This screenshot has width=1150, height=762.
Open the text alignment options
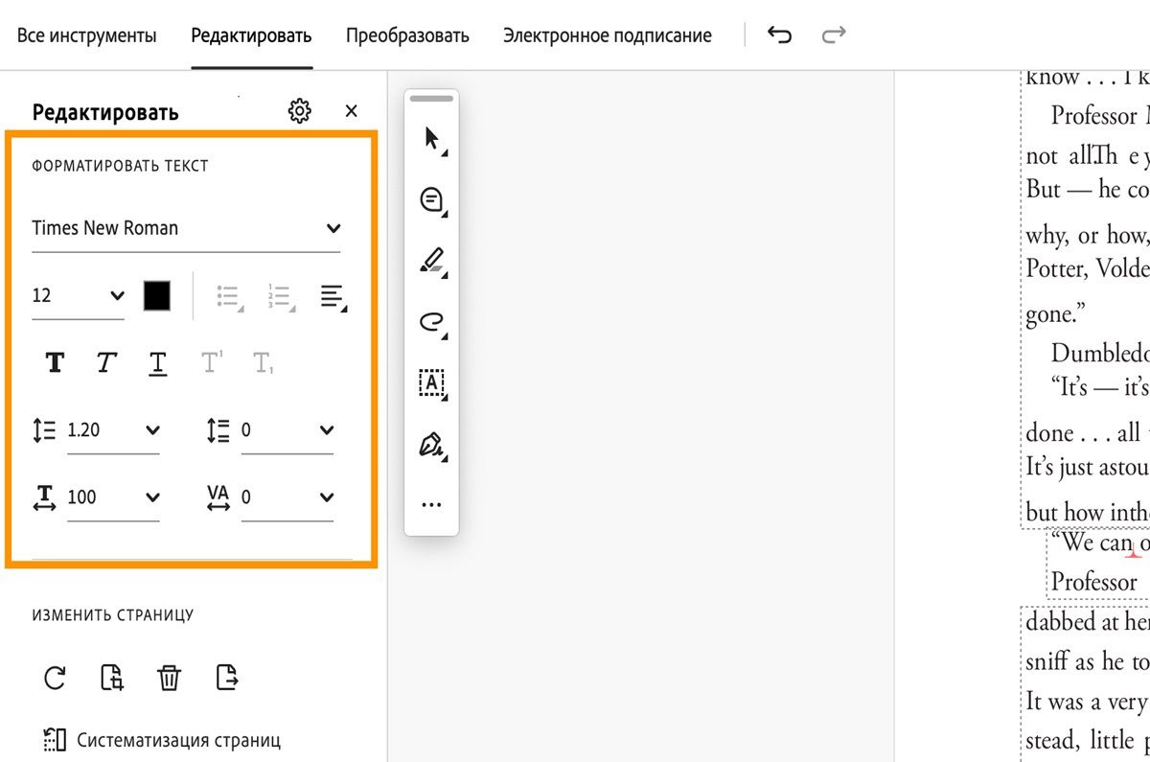tap(333, 297)
